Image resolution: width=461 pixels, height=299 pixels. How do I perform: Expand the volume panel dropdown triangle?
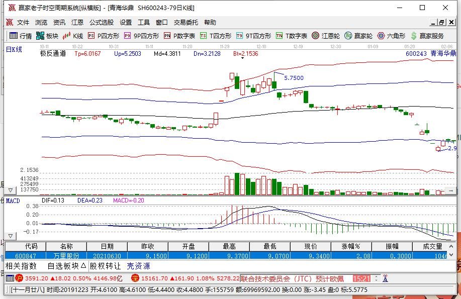pos(10,190)
